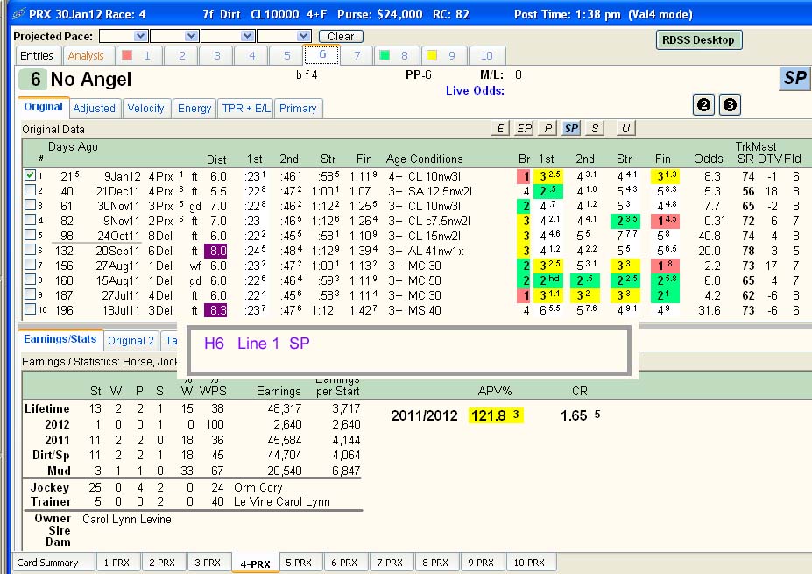This screenshot has width=812, height=574.
Task: Open the Primary tab
Action: pos(299,109)
